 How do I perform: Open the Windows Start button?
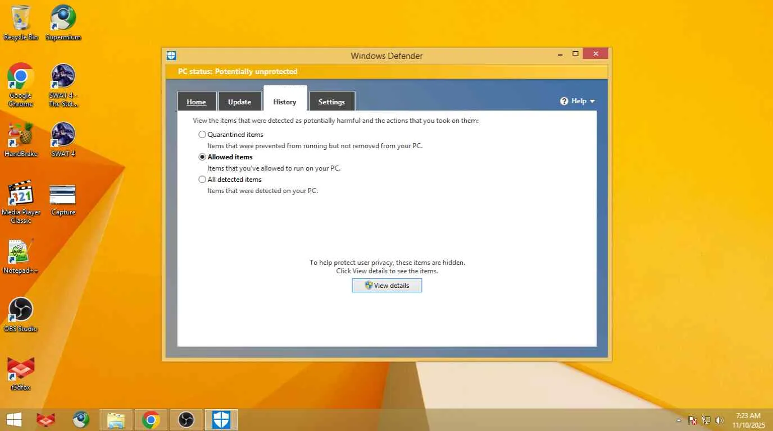coord(14,420)
